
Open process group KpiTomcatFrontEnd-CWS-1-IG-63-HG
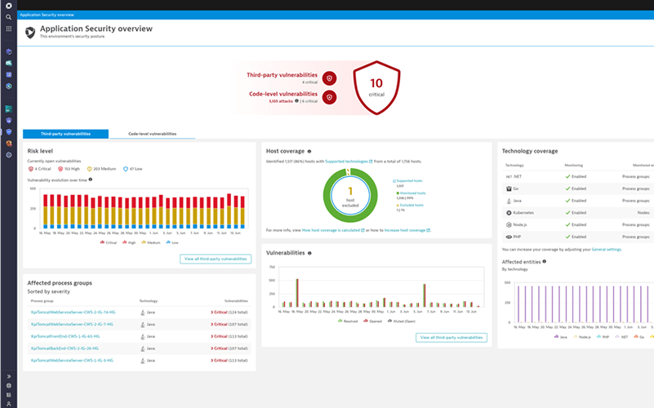[66, 335]
